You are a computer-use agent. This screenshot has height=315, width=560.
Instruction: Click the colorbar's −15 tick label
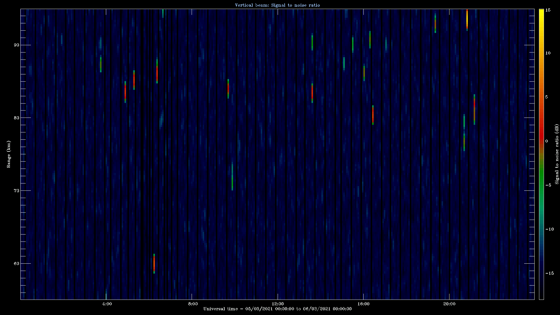pyautogui.click(x=549, y=273)
